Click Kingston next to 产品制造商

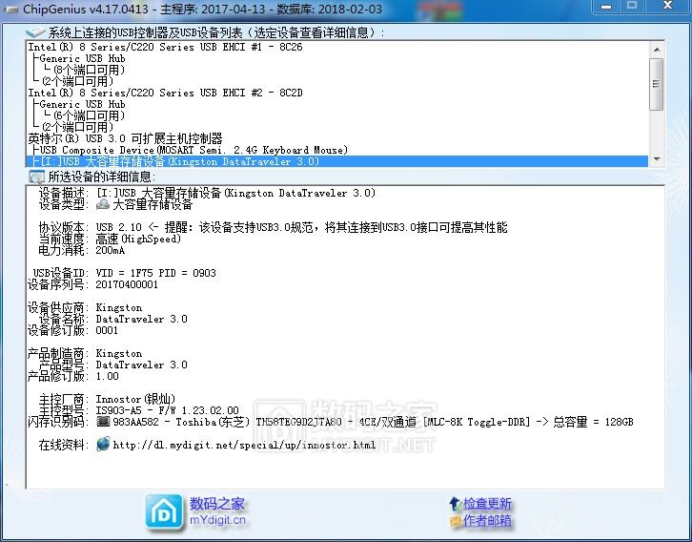tap(119, 353)
